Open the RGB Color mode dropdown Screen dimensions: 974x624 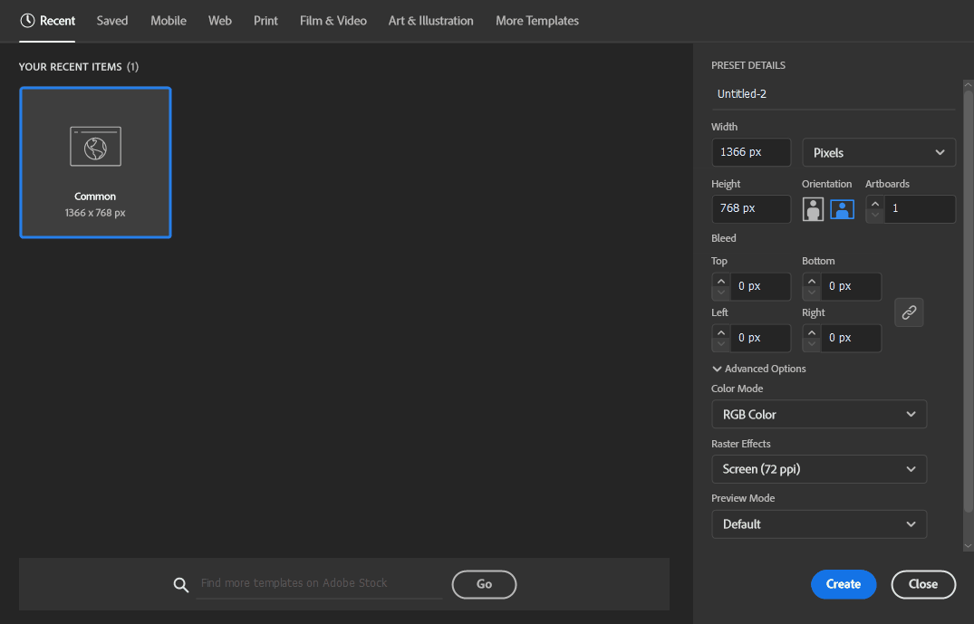(818, 414)
